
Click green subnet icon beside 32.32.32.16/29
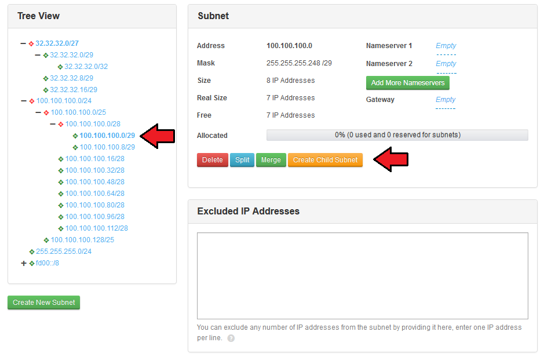[x=46, y=90]
